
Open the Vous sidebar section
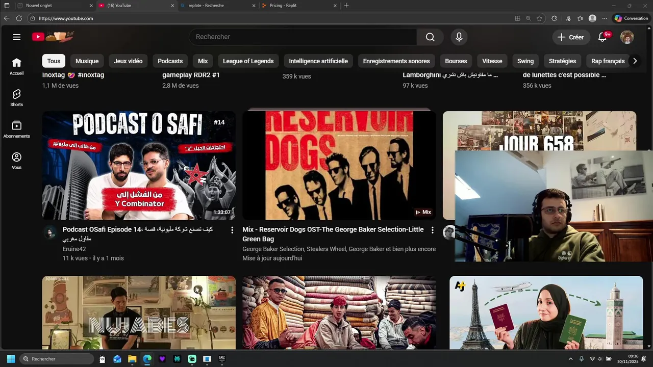pyautogui.click(x=16, y=161)
